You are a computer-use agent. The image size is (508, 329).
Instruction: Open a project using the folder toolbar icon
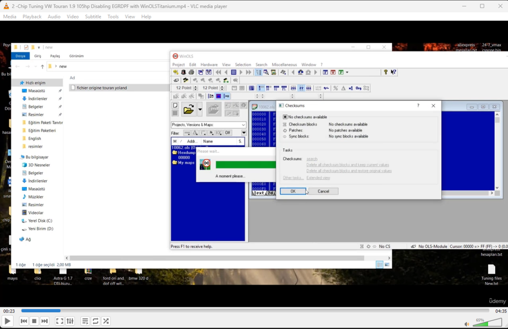[x=188, y=109]
